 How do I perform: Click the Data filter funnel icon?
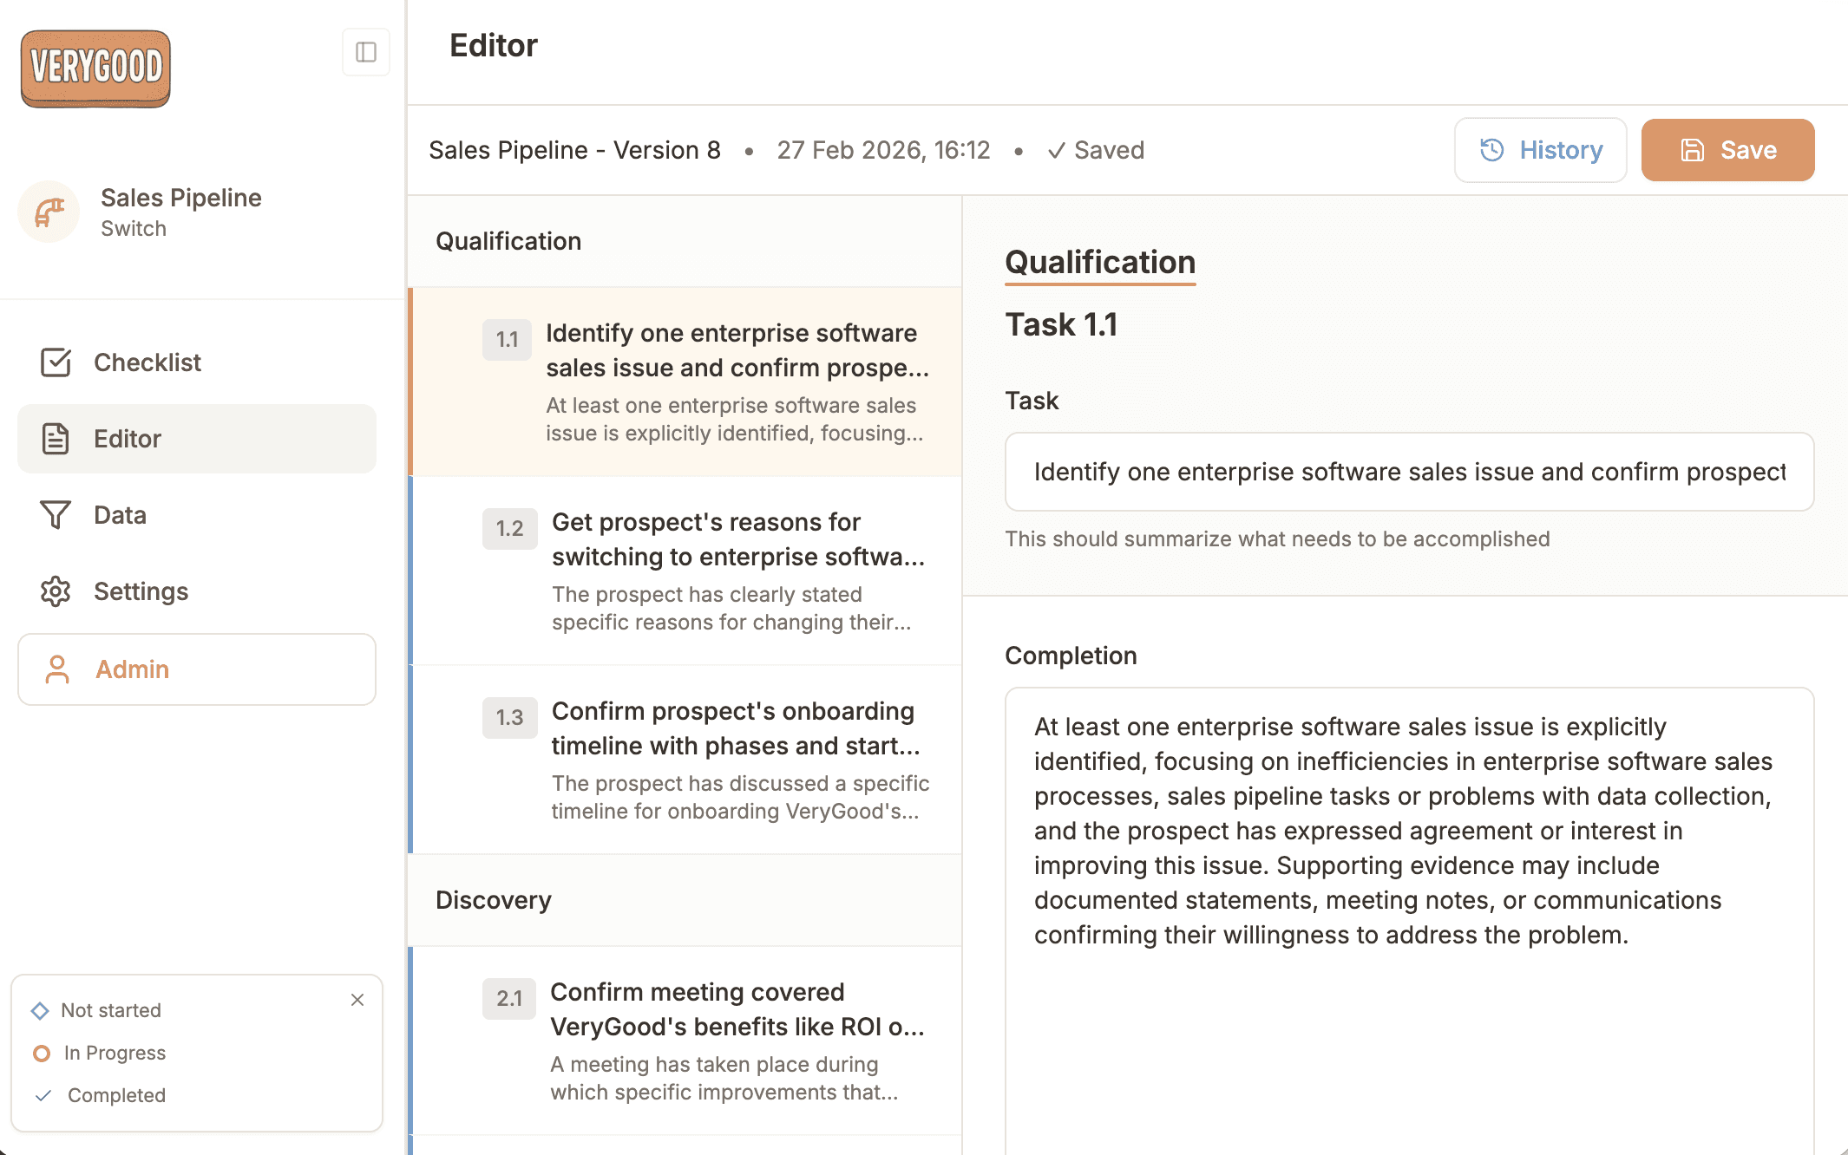point(56,515)
